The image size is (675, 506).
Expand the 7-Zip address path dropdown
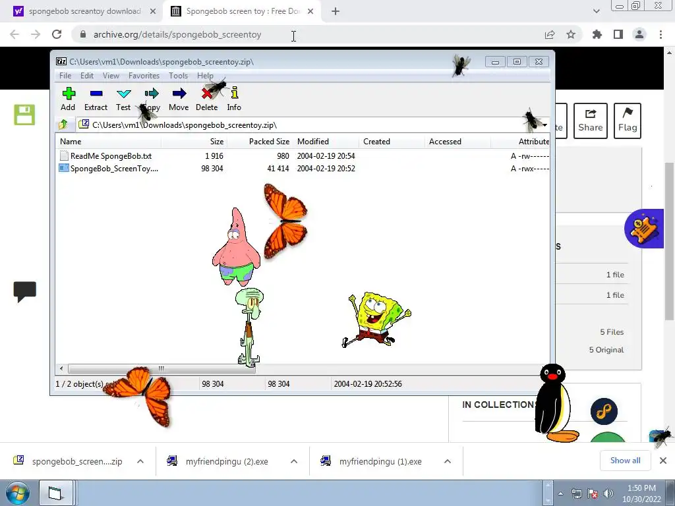point(544,125)
